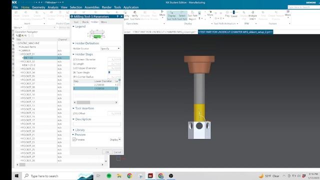The height and width of the screenshot is (180, 320).
Task: Open More dropdown in Operations group
Action: (162, 14)
